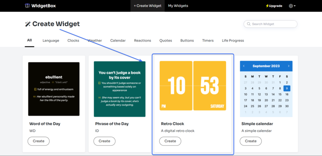Switch to the Calendar tab

click(118, 40)
